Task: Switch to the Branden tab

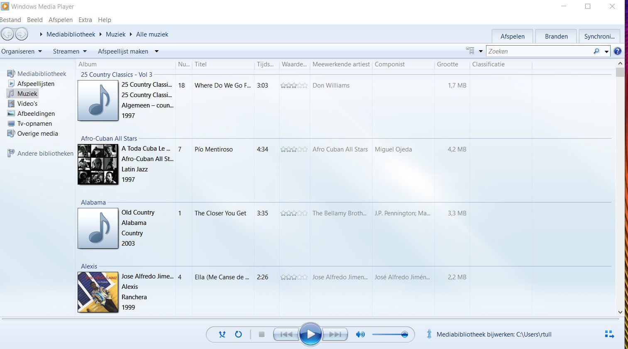Action: pyautogui.click(x=556, y=36)
